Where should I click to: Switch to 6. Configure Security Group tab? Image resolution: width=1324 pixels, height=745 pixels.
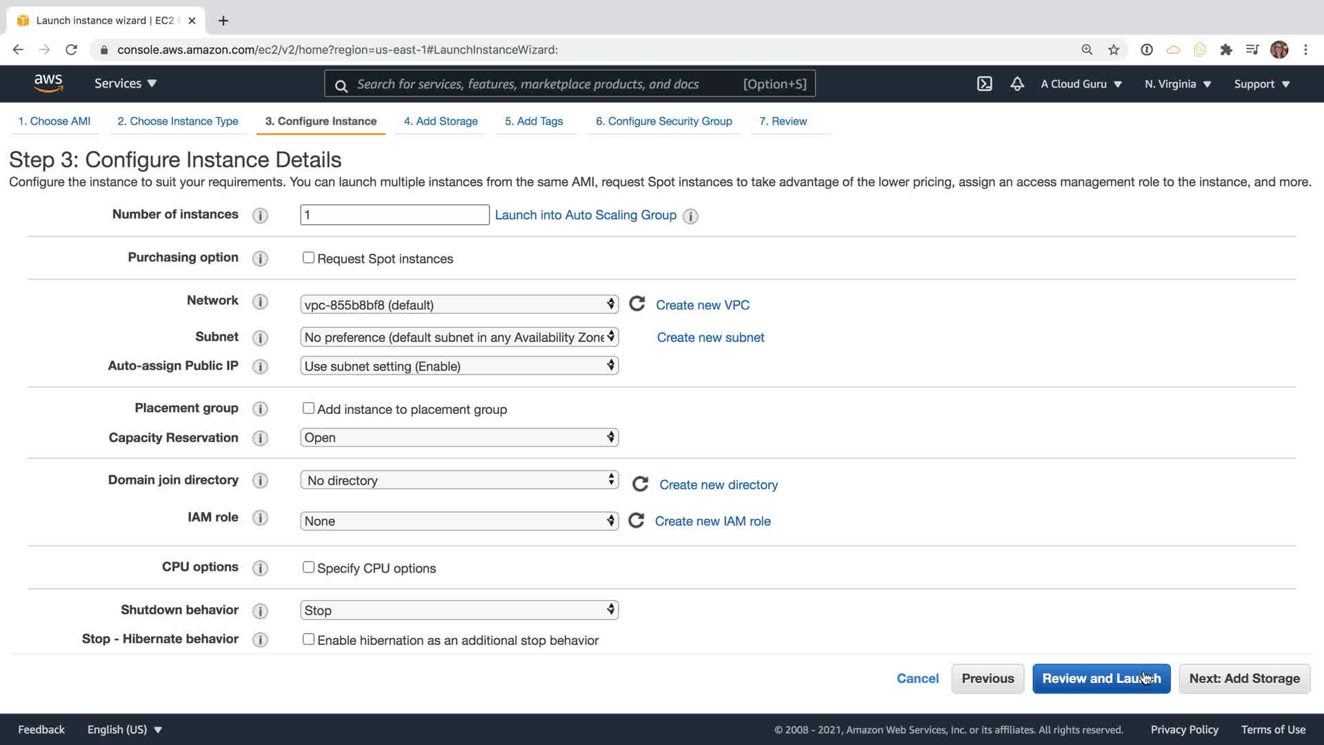coord(663,121)
